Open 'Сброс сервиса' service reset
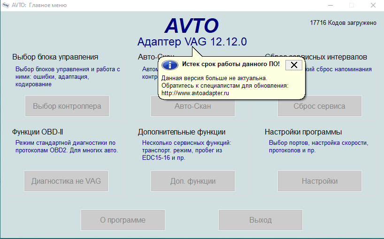 click(319, 106)
